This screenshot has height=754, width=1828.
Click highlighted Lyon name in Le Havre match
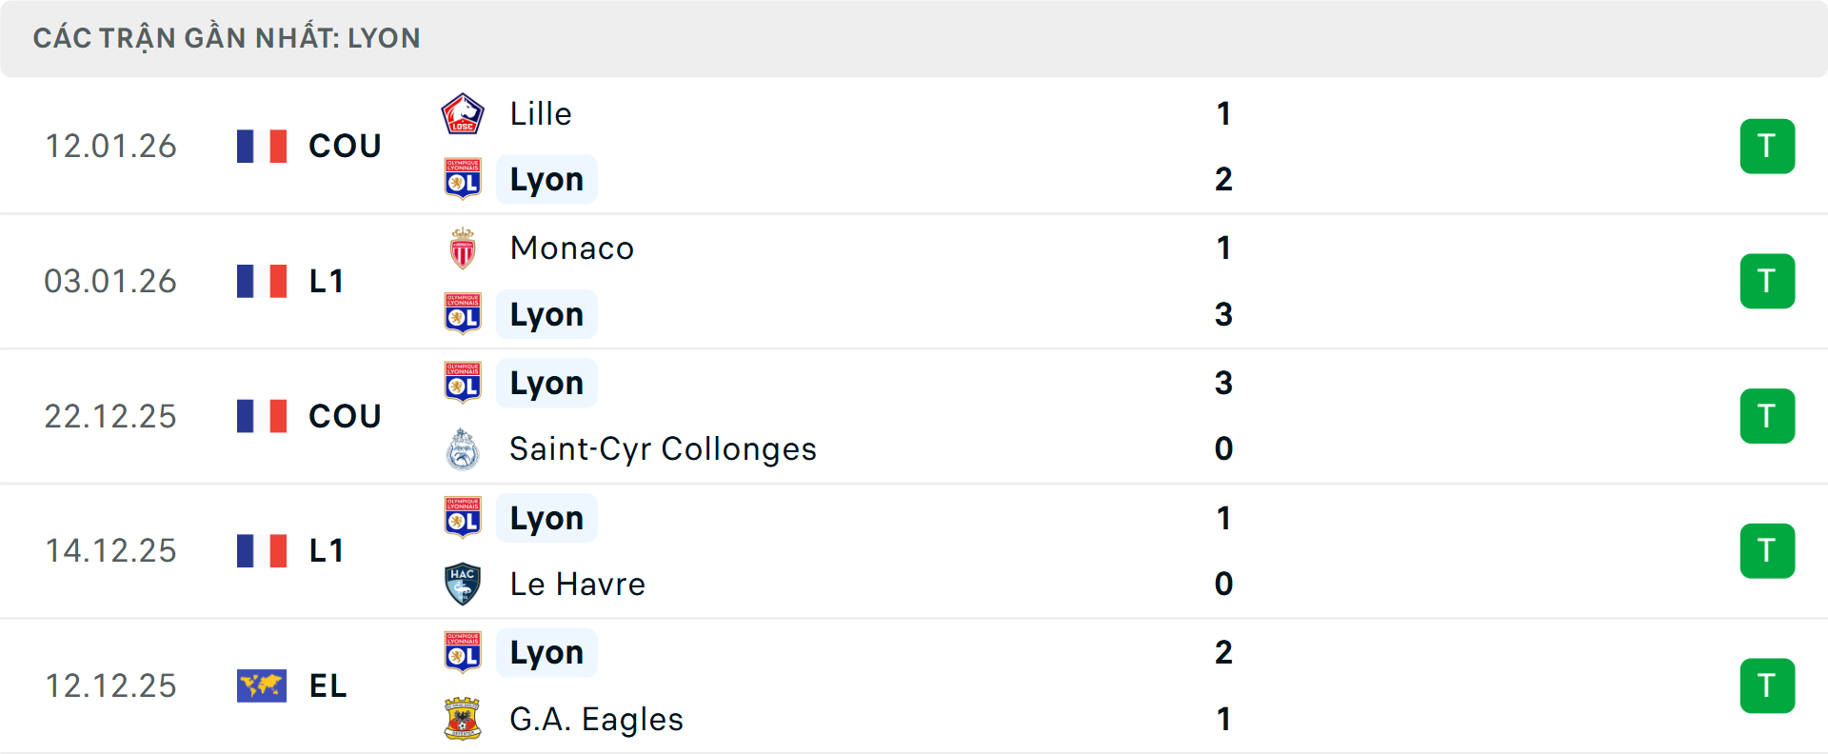[546, 518]
